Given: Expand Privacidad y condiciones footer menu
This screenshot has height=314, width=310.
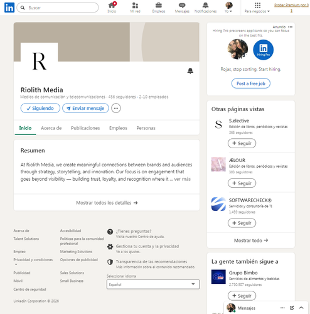Looking at the screenshot, I should (33, 261).
